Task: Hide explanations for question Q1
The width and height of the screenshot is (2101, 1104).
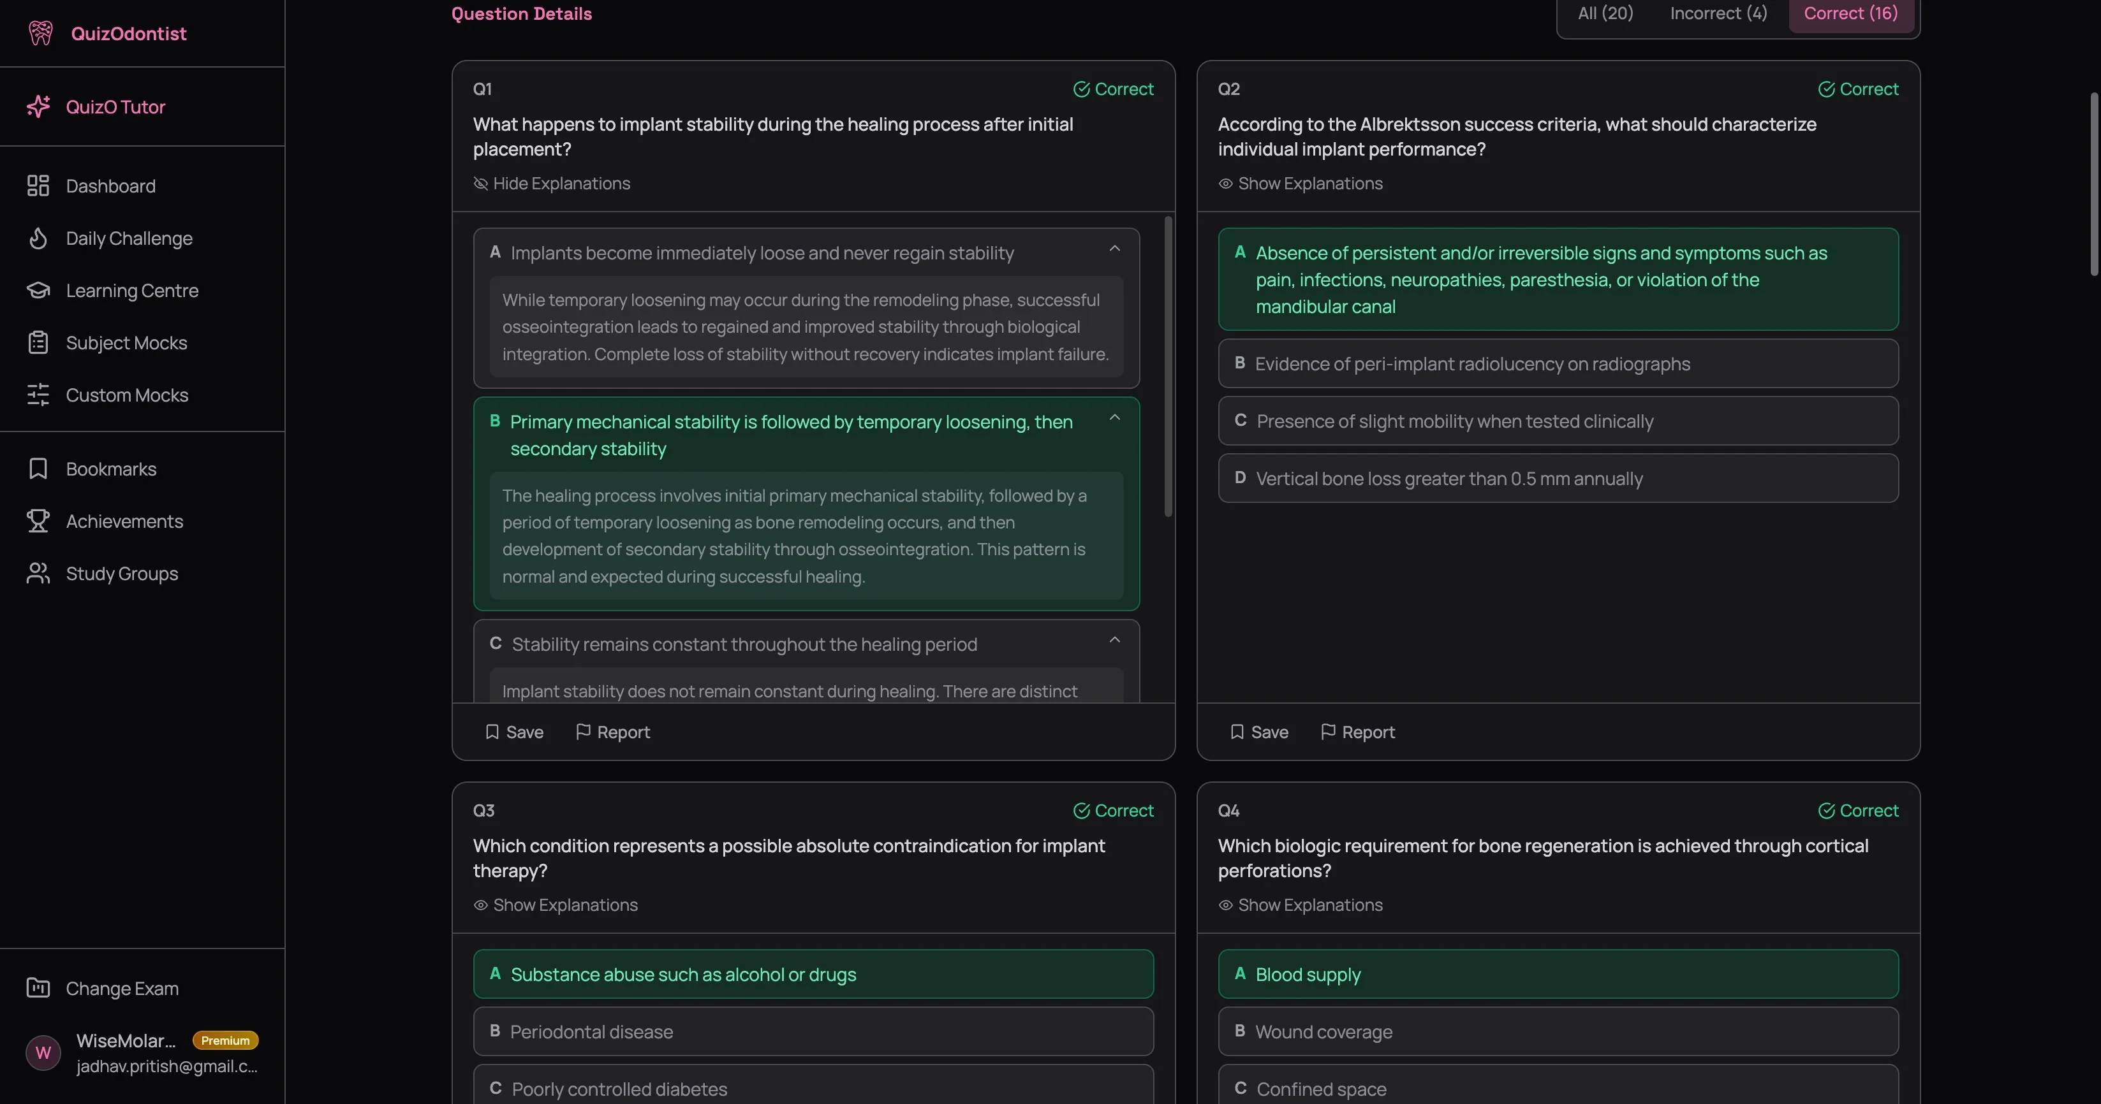Action: tap(552, 184)
